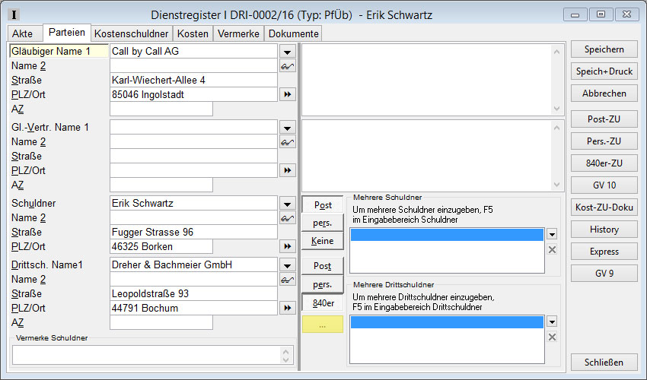Click the double-arrow icon beside 46325 Borken

click(x=287, y=247)
